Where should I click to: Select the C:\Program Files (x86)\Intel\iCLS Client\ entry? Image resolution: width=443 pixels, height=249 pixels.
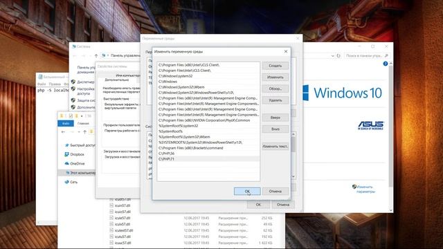click(208, 65)
